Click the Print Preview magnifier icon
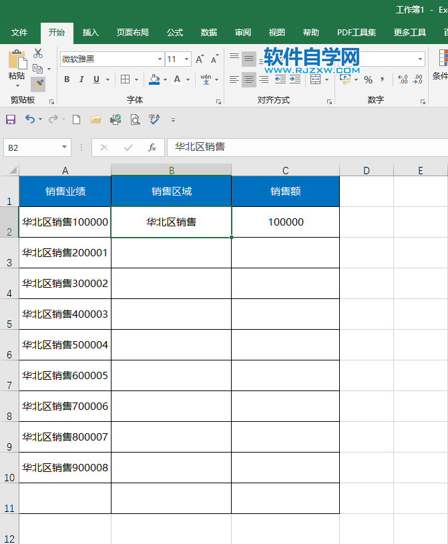448x544 pixels. click(x=135, y=119)
